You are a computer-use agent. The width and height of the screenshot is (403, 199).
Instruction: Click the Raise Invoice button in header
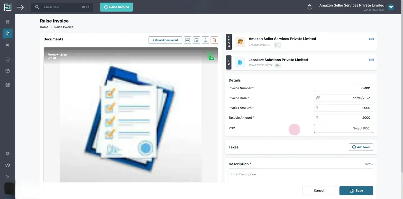(x=116, y=7)
